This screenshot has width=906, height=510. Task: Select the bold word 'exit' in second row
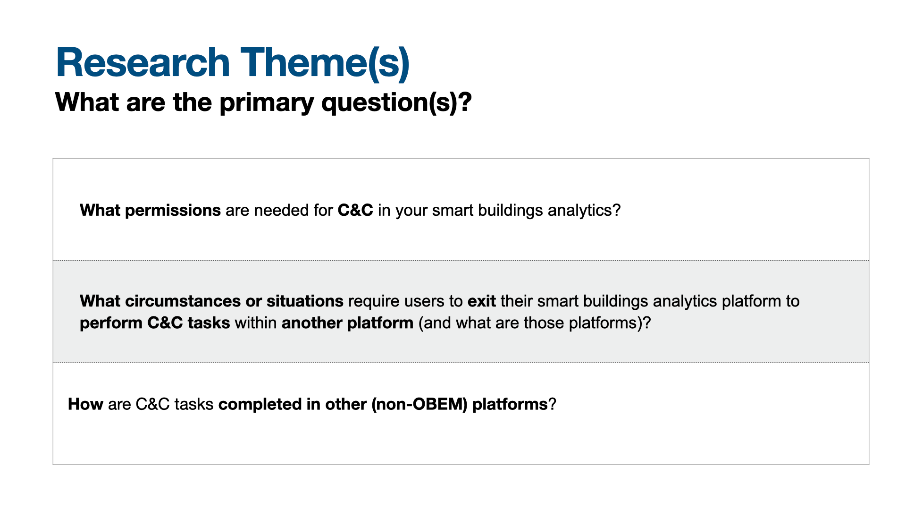pos(481,301)
